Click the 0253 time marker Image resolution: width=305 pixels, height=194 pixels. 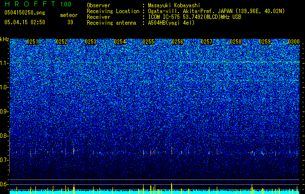point(91,42)
